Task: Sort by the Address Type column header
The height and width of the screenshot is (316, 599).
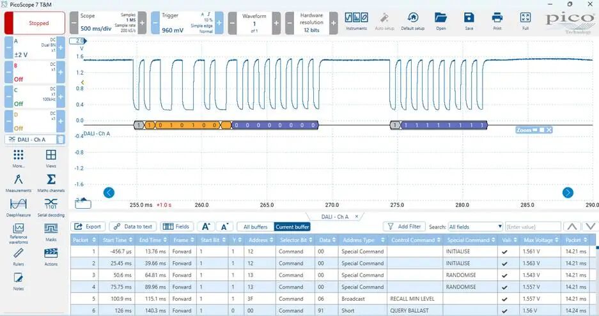Action: click(362, 239)
